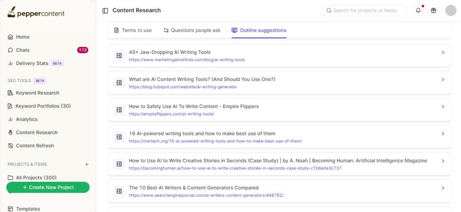This screenshot has width=461, height=212.
Task: Click the layout icon beside Empire Flippers result
Action: tap(119, 110)
